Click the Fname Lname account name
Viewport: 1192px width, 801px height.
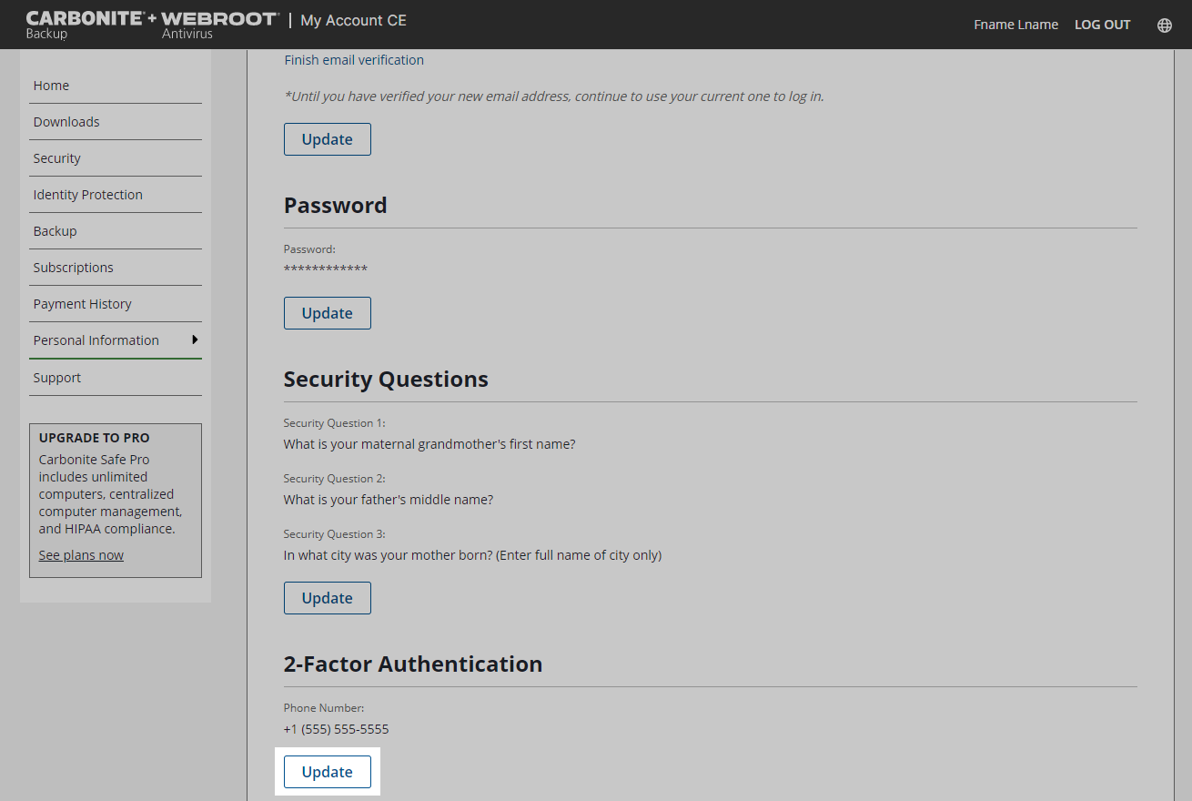(x=1015, y=25)
